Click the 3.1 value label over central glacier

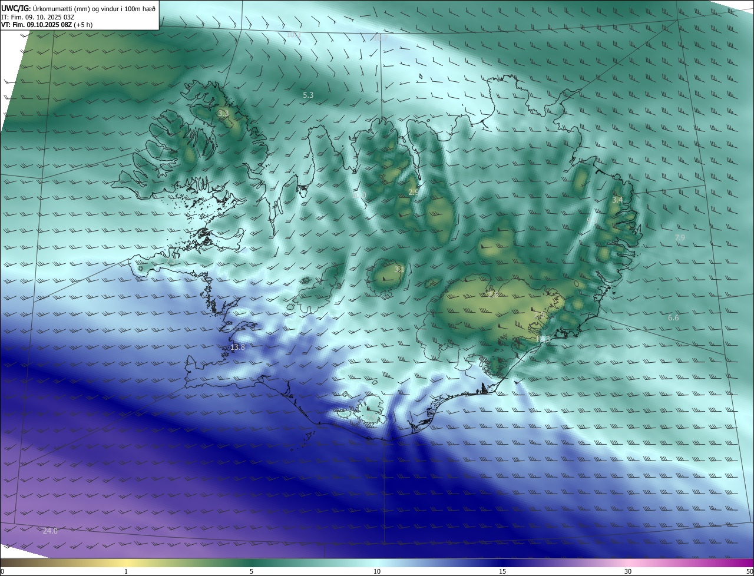point(399,269)
